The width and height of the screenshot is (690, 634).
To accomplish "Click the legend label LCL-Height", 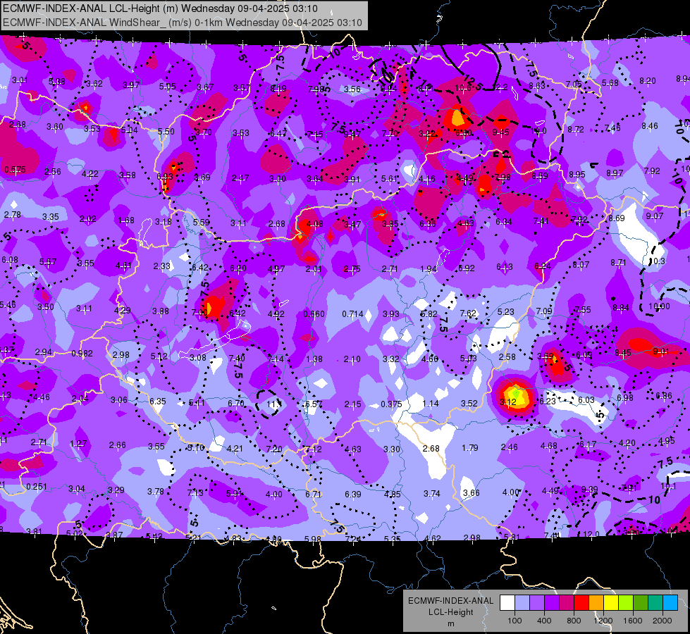I will tap(450, 612).
